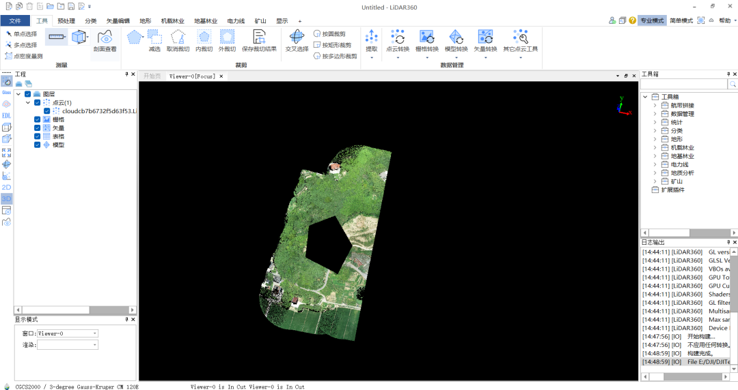Open the 点云转换 point cloud conversion tool
Viewport: 738px width, 390px height.
(398, 42)
